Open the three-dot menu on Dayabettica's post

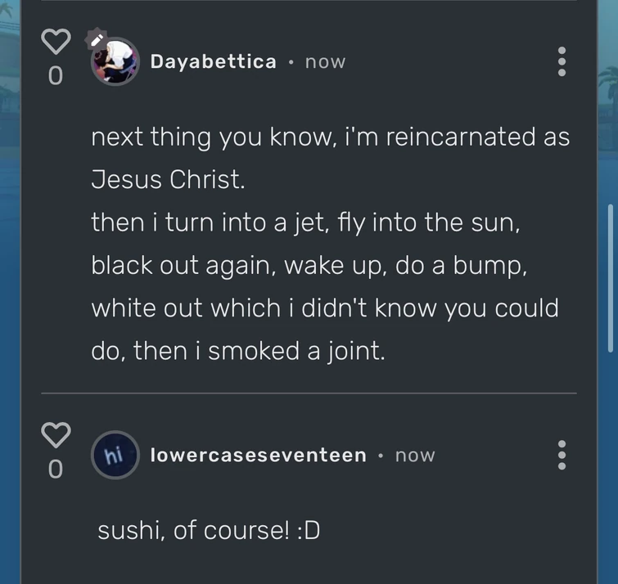[562, 61]
